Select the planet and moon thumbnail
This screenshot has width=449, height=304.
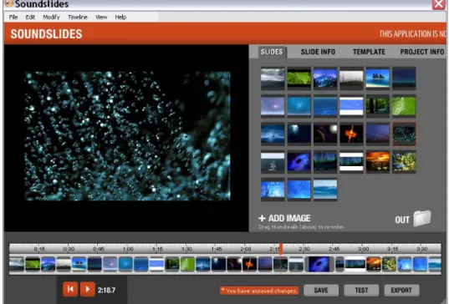[325, 134]
